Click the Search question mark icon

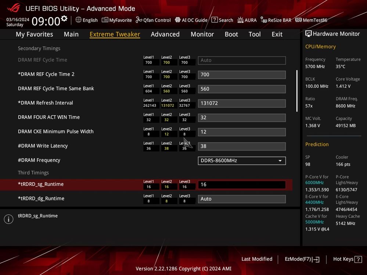[215, 20]
